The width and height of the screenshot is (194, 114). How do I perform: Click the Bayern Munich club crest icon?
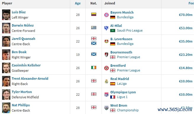pos(106,15)
